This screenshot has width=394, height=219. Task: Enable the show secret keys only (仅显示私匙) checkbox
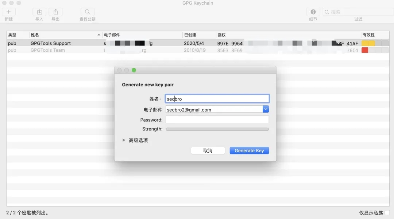(x=387, y=212)
